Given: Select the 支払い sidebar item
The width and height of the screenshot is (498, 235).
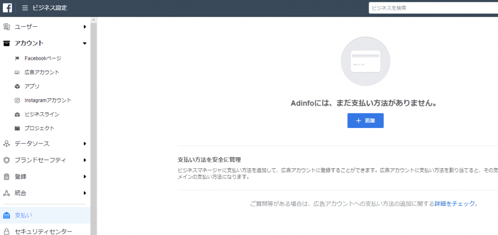Looking at the screenshot, I should tap(45, 216).
